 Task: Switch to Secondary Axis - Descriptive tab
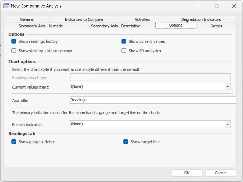pyautogui.click(x=115, y=26)
